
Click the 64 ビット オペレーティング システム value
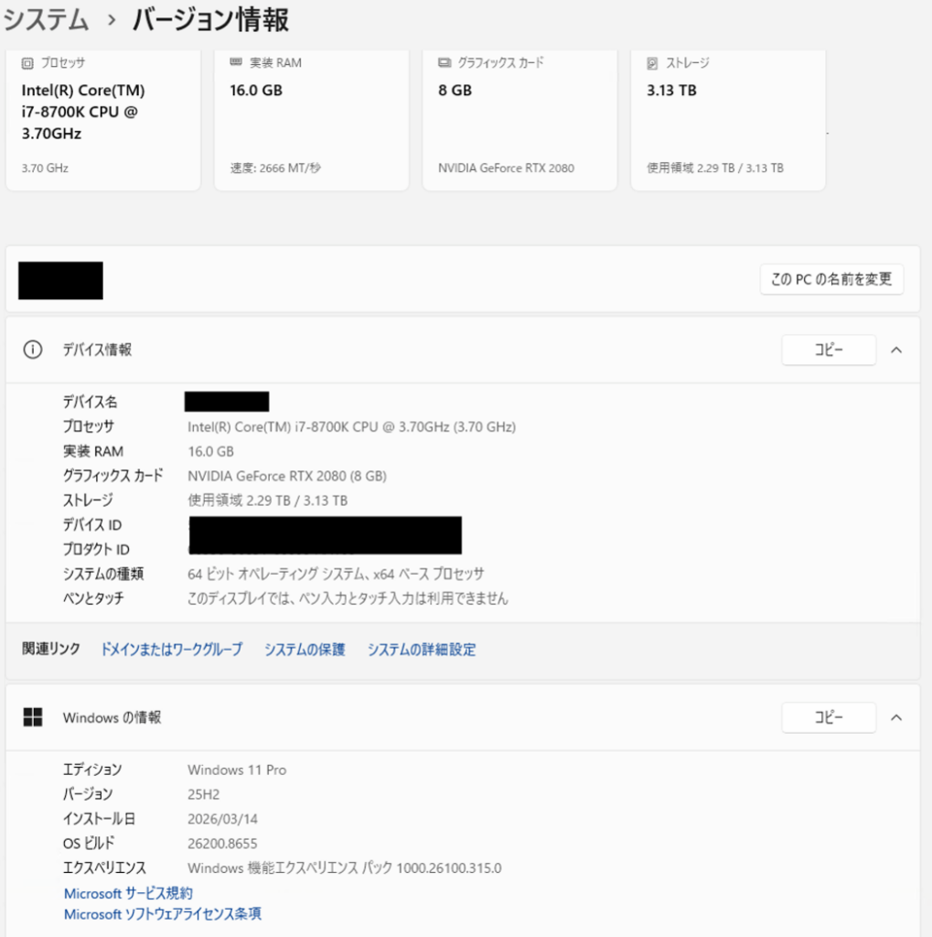click(x=336, y=574)
